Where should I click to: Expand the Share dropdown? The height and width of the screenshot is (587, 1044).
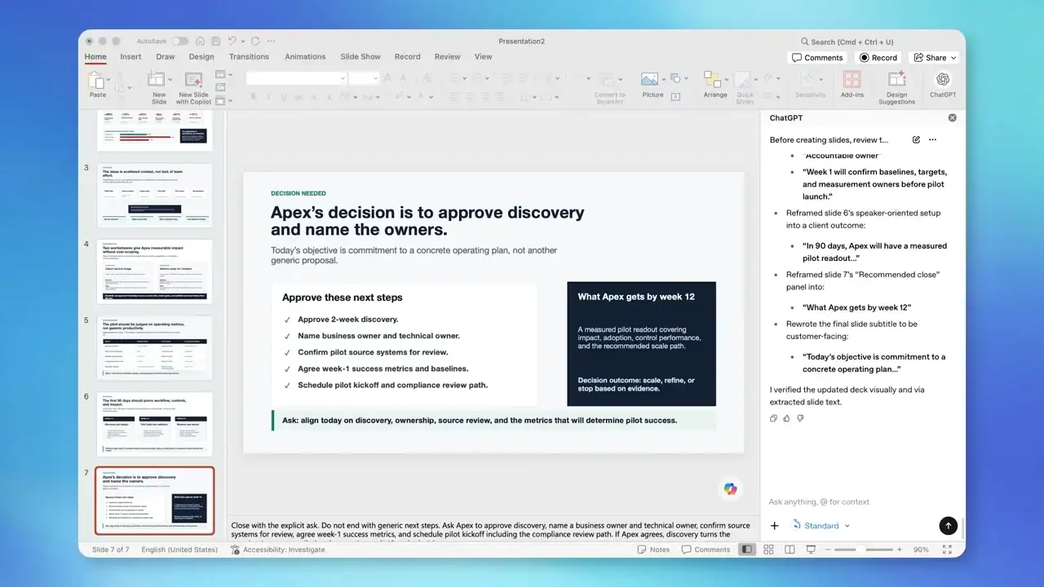coord(953,58)
